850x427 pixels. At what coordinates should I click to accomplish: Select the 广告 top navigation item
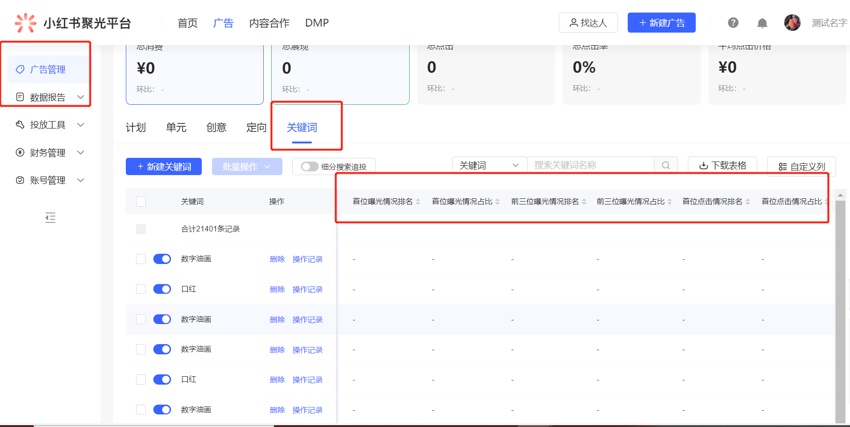223,23
